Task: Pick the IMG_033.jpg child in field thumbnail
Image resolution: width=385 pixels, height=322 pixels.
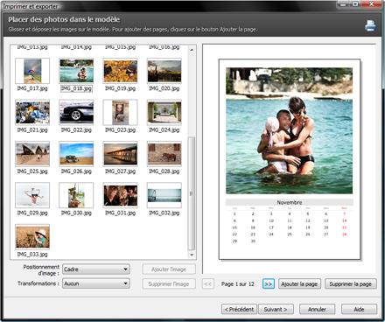Action: [x=32, y=236]
